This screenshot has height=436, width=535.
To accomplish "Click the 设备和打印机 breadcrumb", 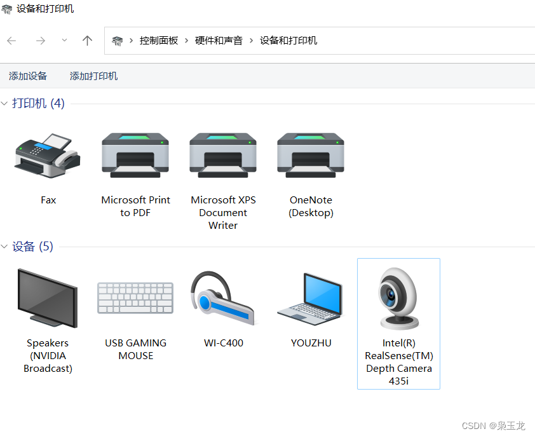I will click(x=288, y=41).
